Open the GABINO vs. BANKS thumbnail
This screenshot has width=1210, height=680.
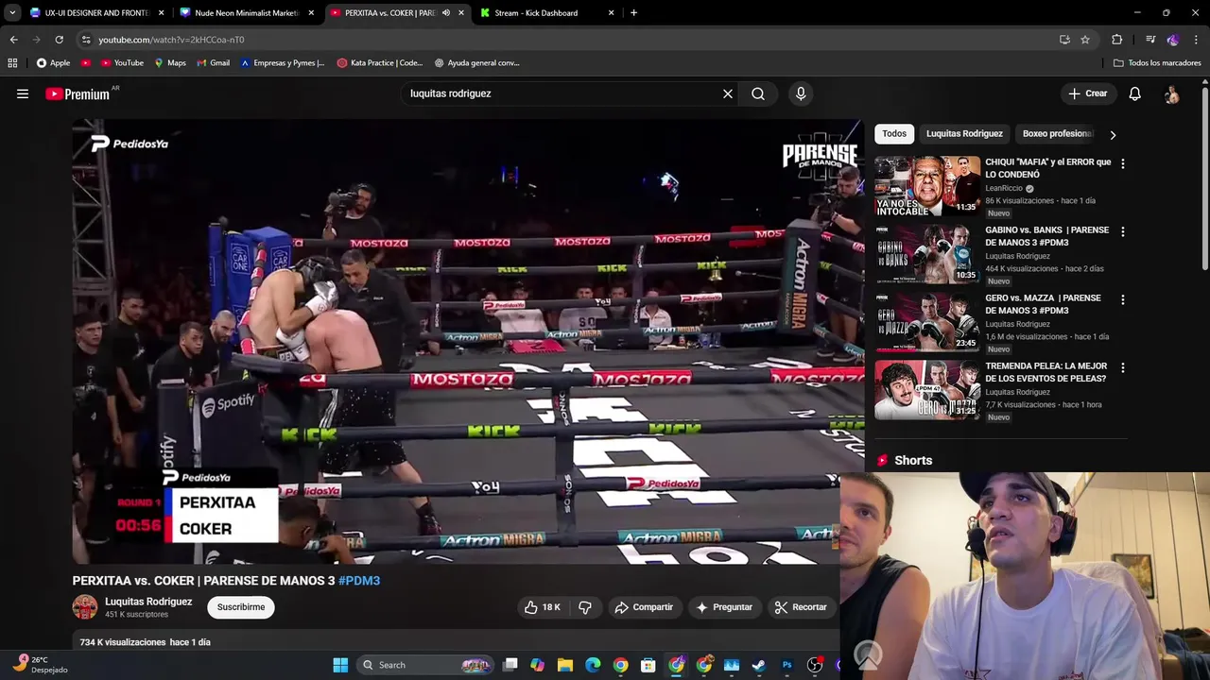coord(927,254)
